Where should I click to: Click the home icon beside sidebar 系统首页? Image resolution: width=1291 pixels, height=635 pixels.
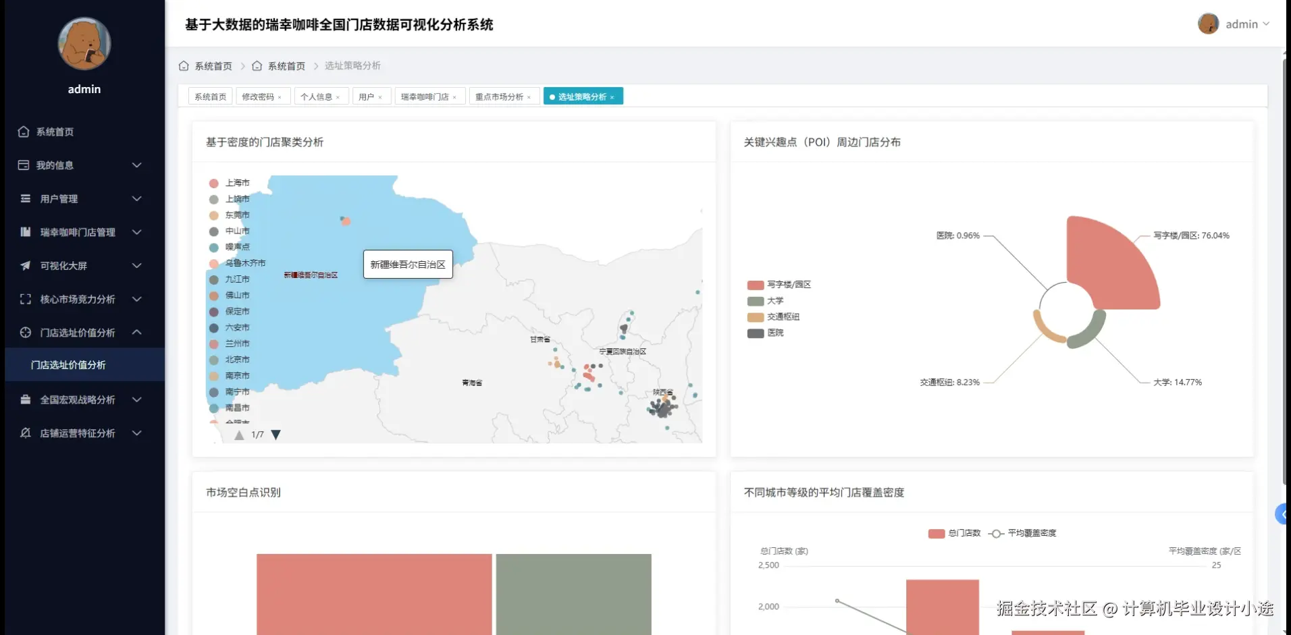(24, 132)
